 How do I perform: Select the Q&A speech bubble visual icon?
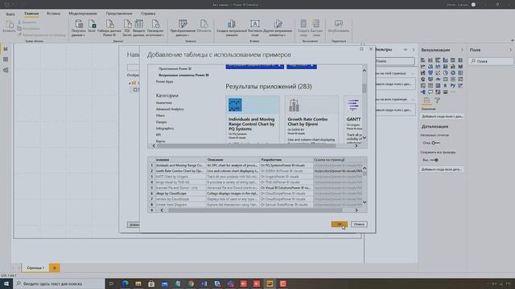coord(431,92)
